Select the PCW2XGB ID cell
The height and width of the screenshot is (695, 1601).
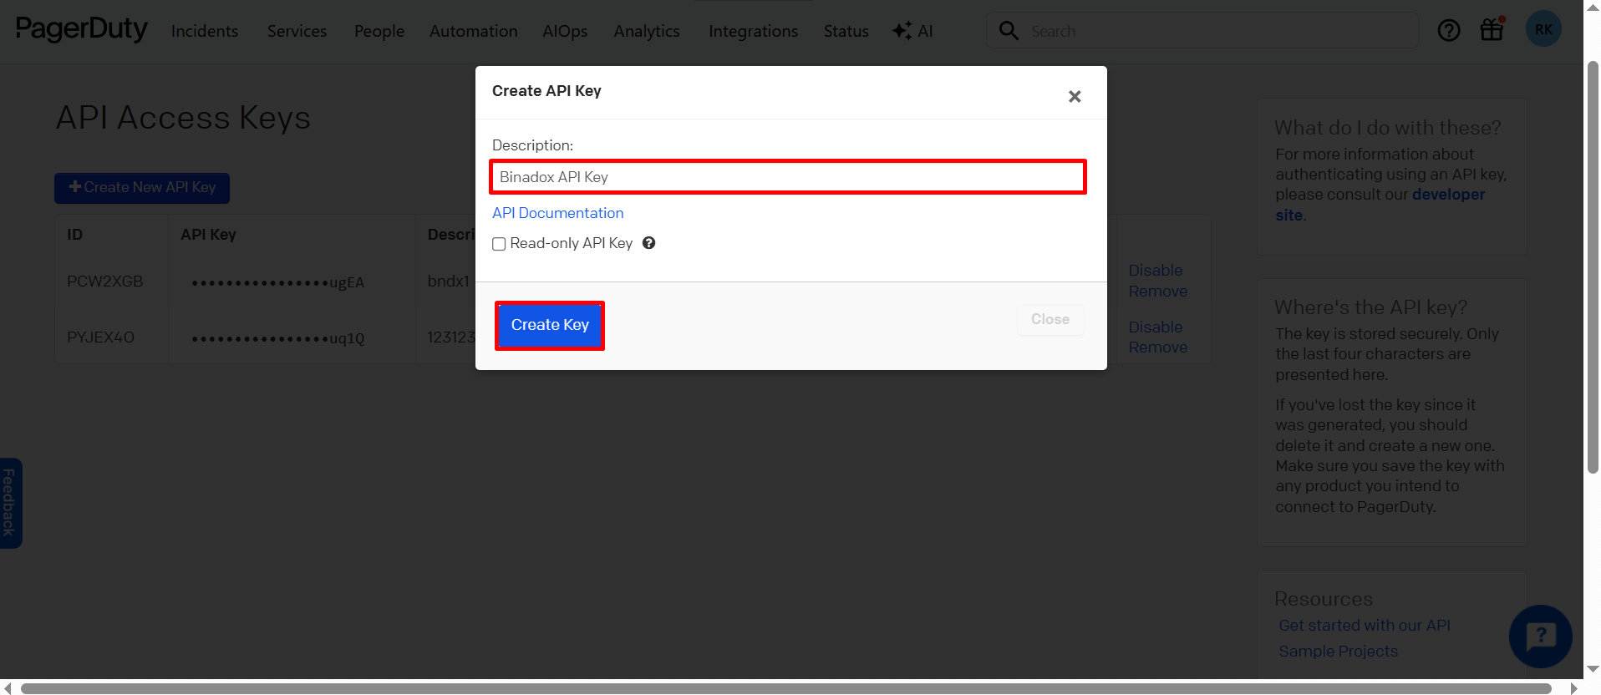pyautogui.click(x=105, y=282)
